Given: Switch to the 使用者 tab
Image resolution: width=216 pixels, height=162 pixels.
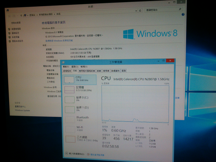Looking at the screenshot, I should [106, 71].
